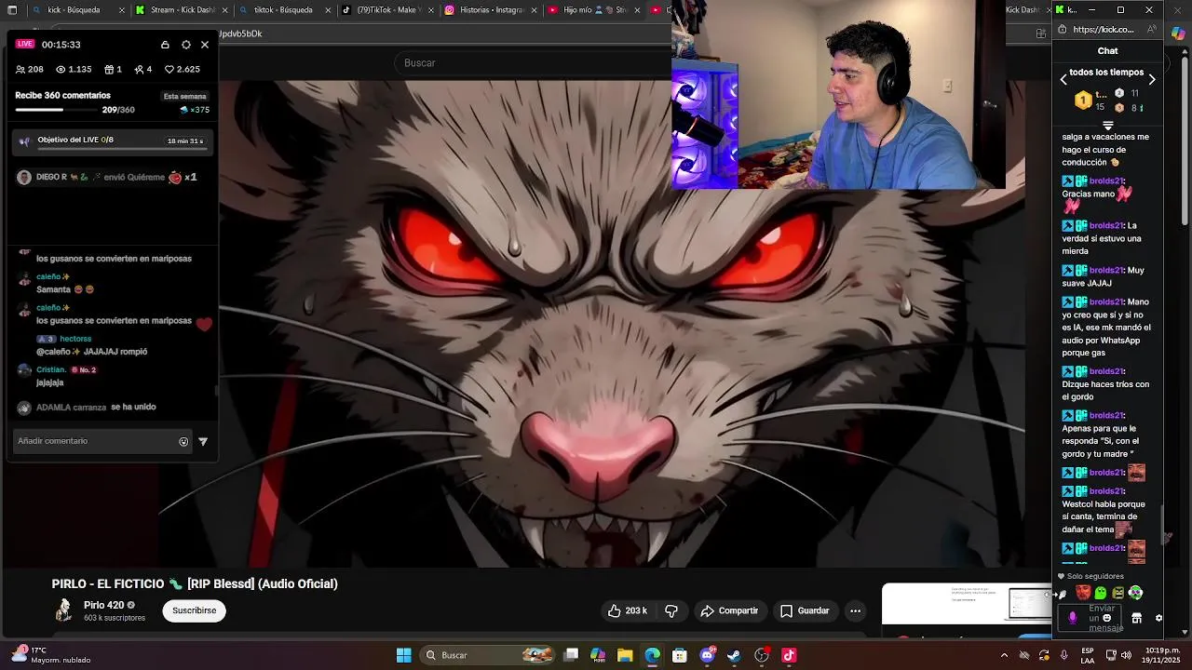Click the Kick popup URL address

pos(1103,30)
